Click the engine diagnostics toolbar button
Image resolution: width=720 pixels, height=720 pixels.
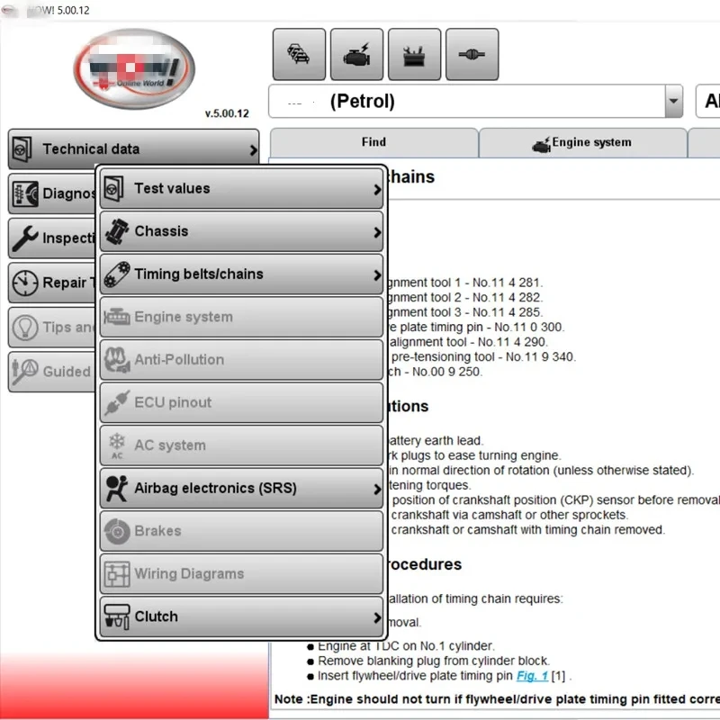pyautogui.click(x=356, y=54)
